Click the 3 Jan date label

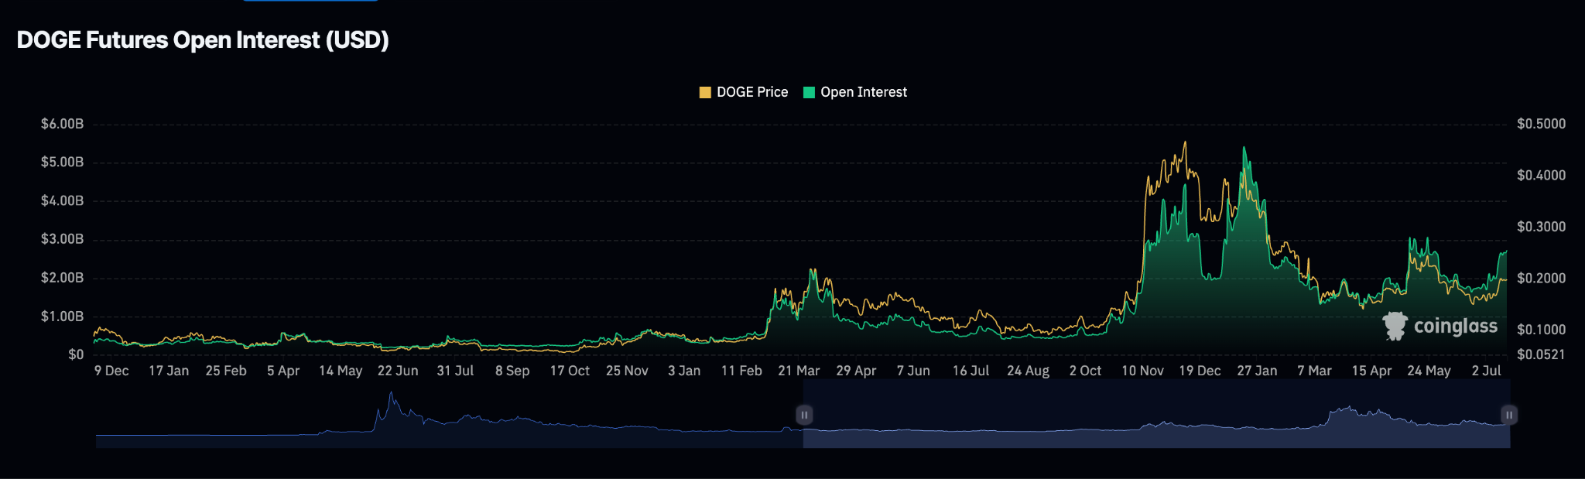point(684,371)
